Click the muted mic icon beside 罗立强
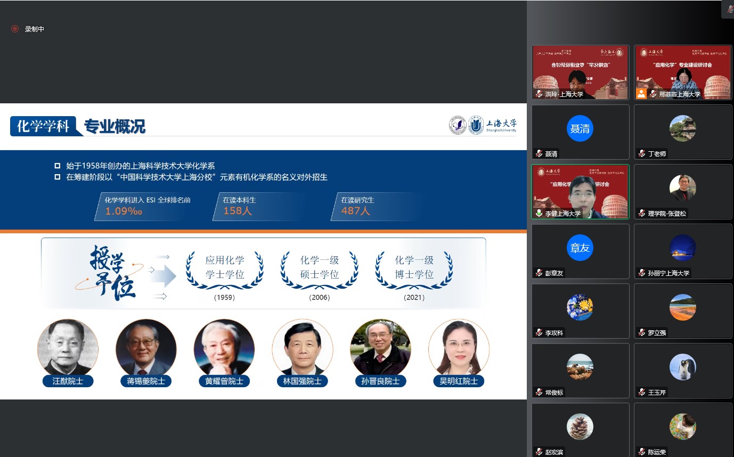The width and height of the screenshot is (734, 457). [x=642, y=333]
